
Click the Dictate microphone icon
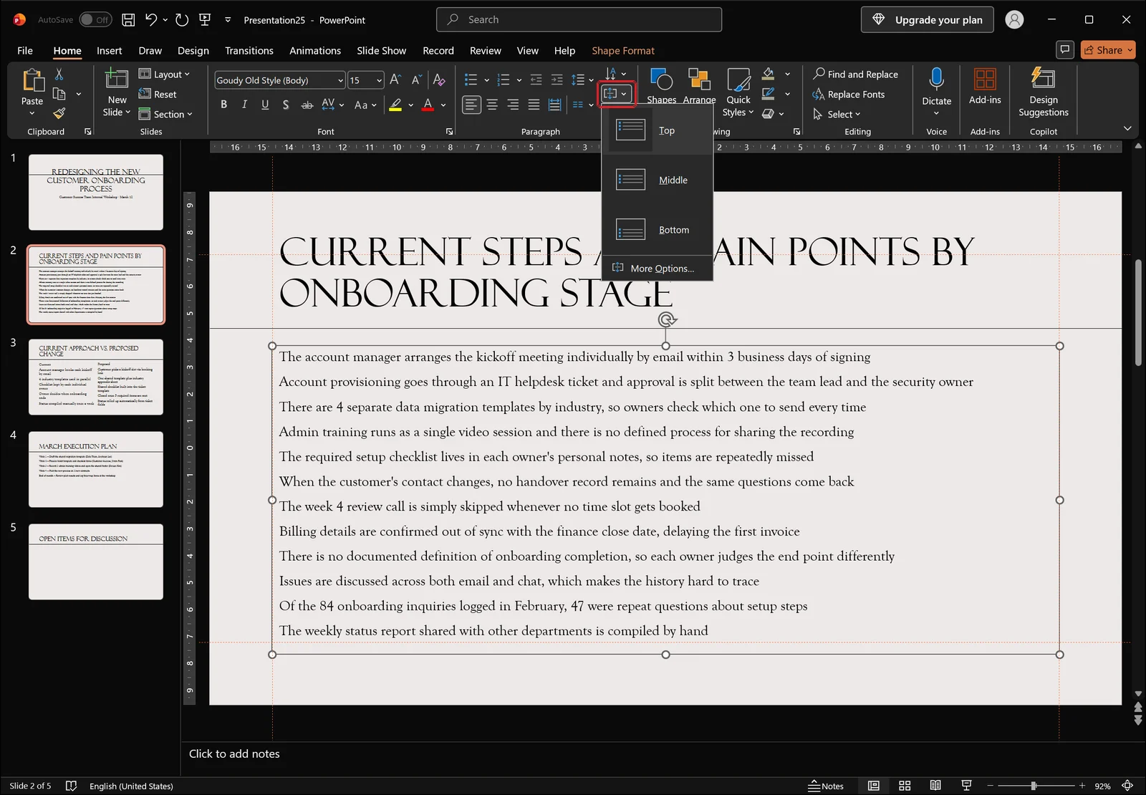pyautogui.click(x=936, y=79)
